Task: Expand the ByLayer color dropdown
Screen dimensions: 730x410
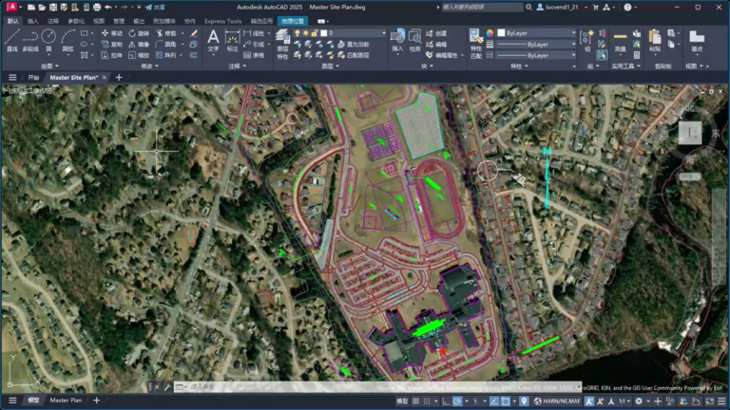Action: pos(536,33)
